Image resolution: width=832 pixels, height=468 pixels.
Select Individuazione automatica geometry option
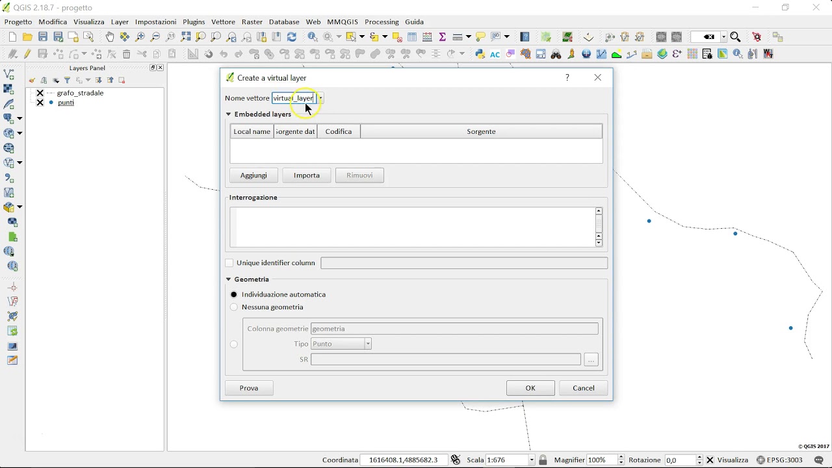coord(234,294)
